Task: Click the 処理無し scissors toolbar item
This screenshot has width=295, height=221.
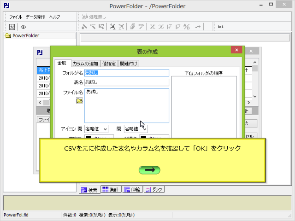Action: pyautogui.click(x=94, y=17)
